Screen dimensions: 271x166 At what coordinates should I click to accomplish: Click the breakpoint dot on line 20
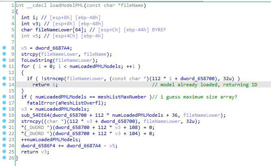(4, 121)
